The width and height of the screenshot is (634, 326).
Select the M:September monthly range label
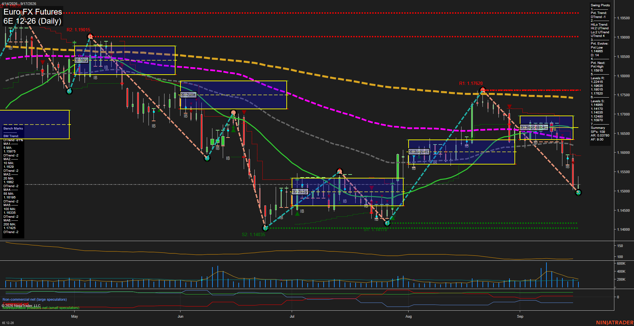[x=534, y=128]
